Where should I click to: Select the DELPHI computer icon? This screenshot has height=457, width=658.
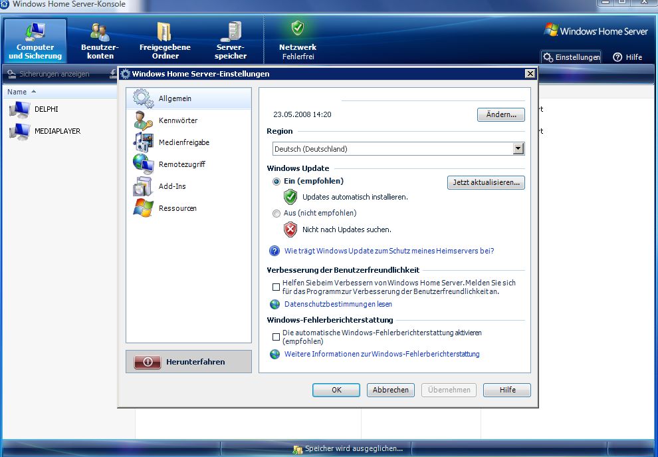coord(19,109)
